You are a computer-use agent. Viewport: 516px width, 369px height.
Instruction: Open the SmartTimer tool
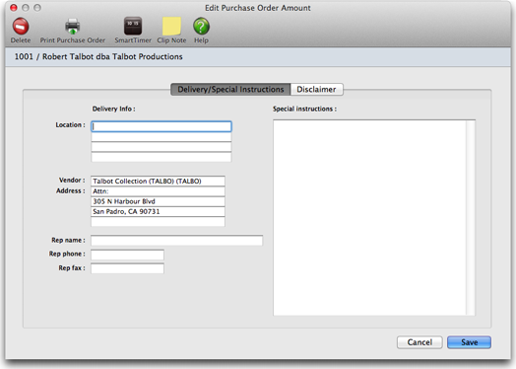pos(133,26)
